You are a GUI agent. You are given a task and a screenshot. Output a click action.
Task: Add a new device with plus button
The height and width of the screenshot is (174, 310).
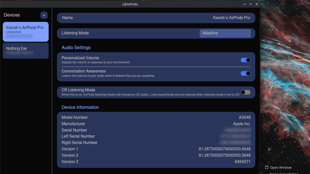[44, 15]
